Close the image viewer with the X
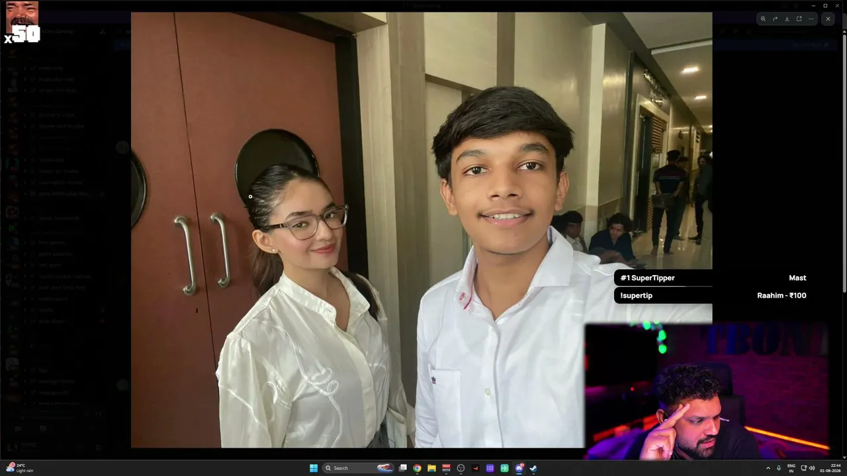 pyautogui.click(x=828, y=19)
